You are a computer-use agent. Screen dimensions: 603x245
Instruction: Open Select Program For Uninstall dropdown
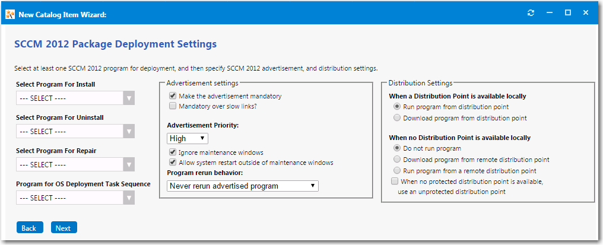(76, 131)
